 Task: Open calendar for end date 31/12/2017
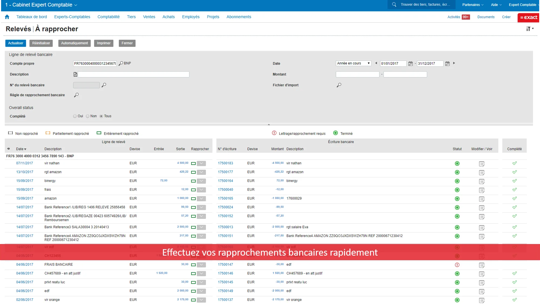tap(447, 64)
